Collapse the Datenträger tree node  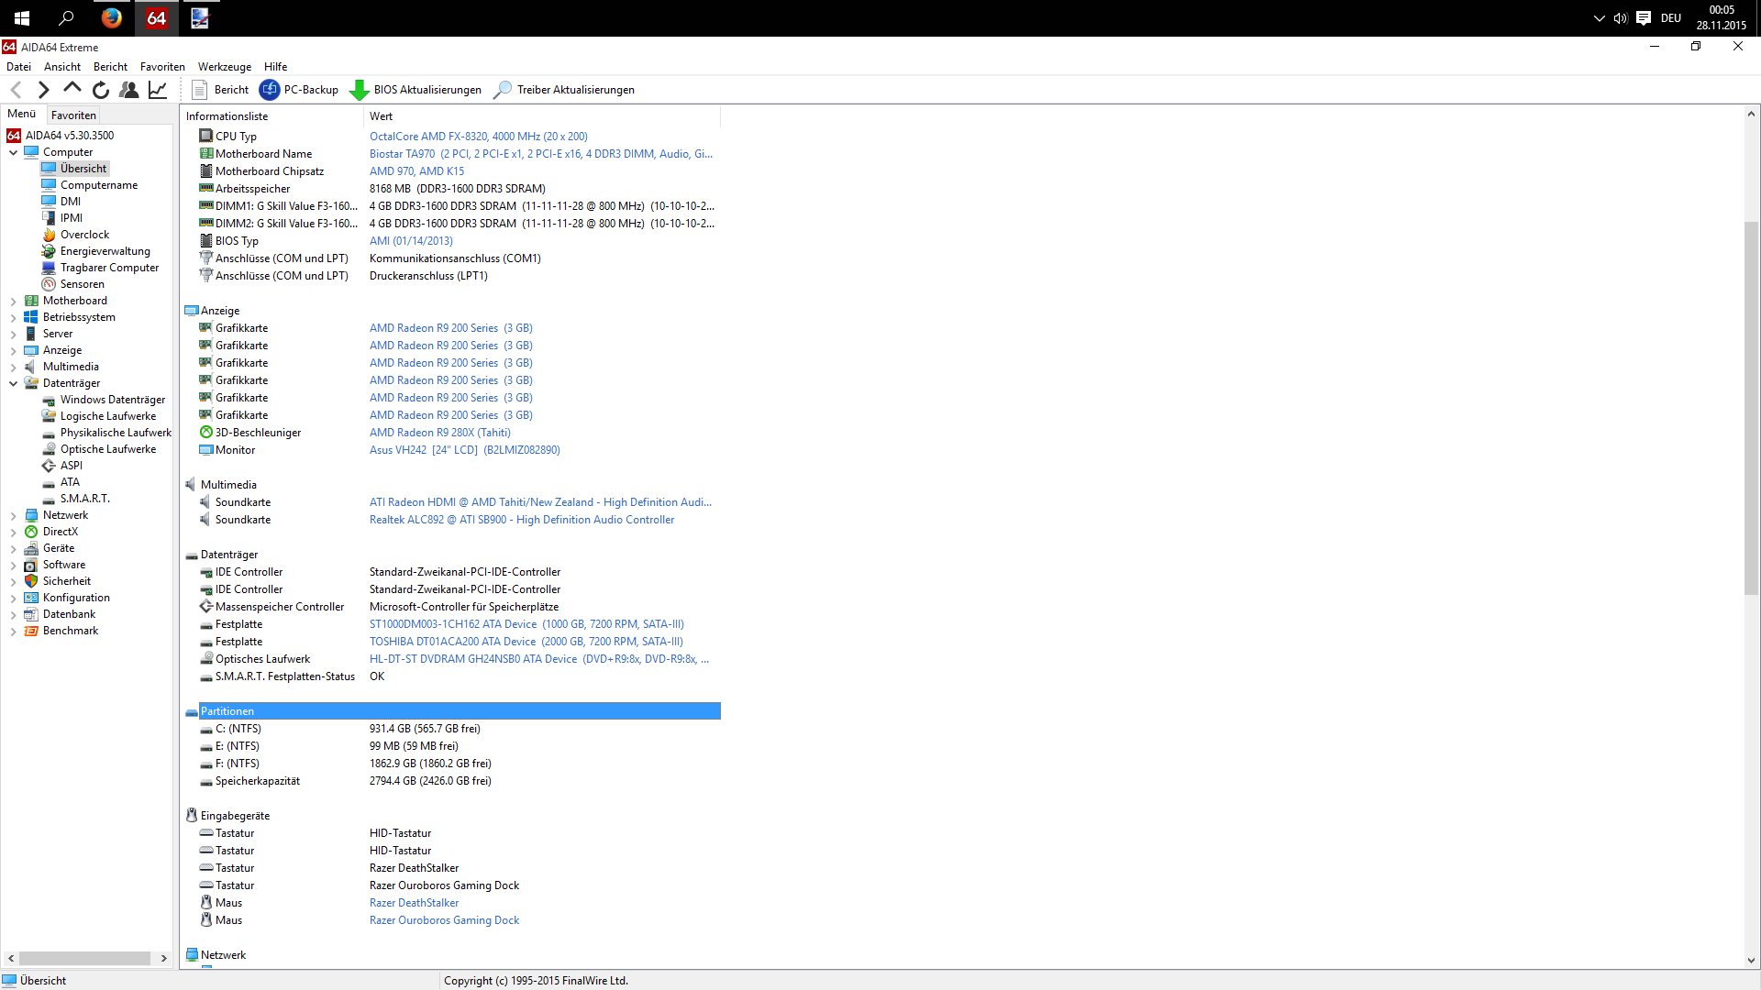(14, 383)
